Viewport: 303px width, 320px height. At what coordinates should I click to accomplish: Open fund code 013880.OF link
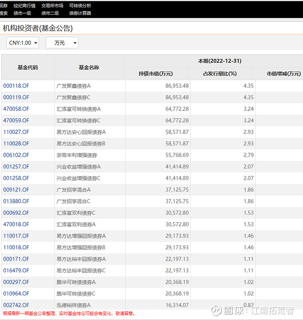(16, 201)
